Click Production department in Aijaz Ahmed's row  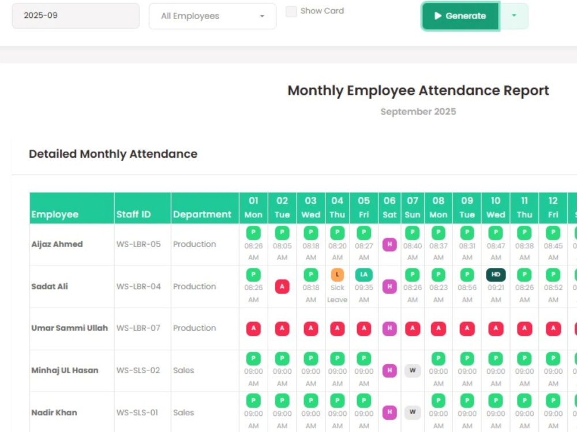tap(194, 244)
